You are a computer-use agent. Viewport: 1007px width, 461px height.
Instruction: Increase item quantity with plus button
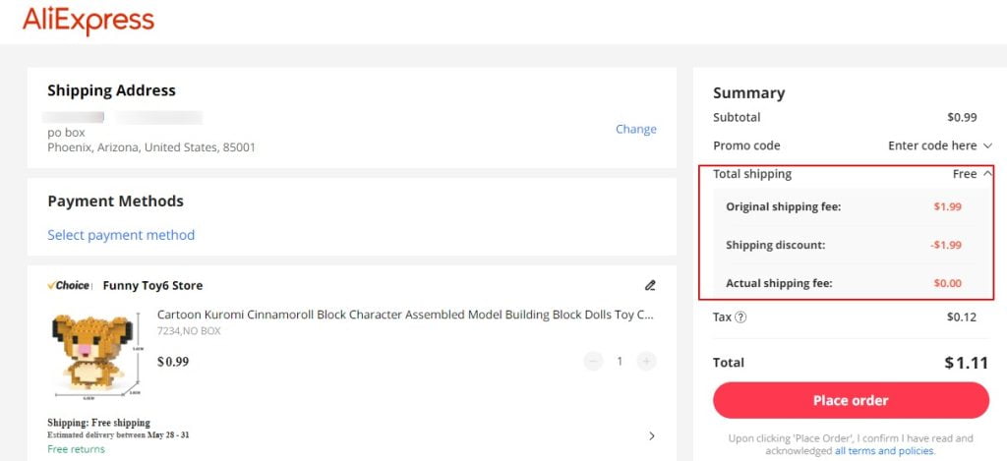(646, 362)
